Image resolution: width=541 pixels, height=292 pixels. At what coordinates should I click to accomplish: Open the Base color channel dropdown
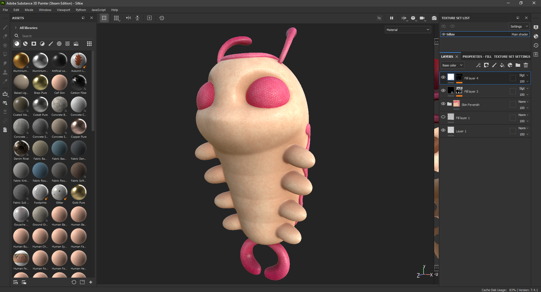point(452,65)
